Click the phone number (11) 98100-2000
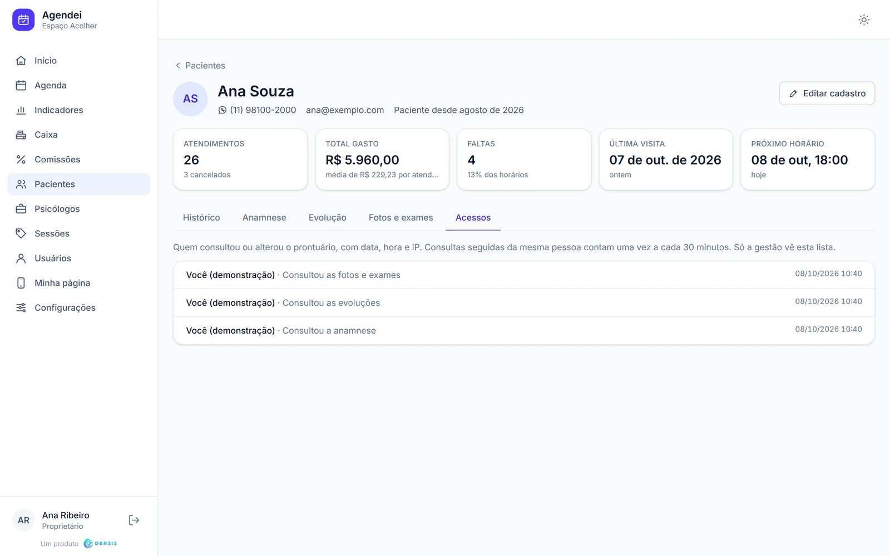Viewport: 890px width, 556px height. 263,110
